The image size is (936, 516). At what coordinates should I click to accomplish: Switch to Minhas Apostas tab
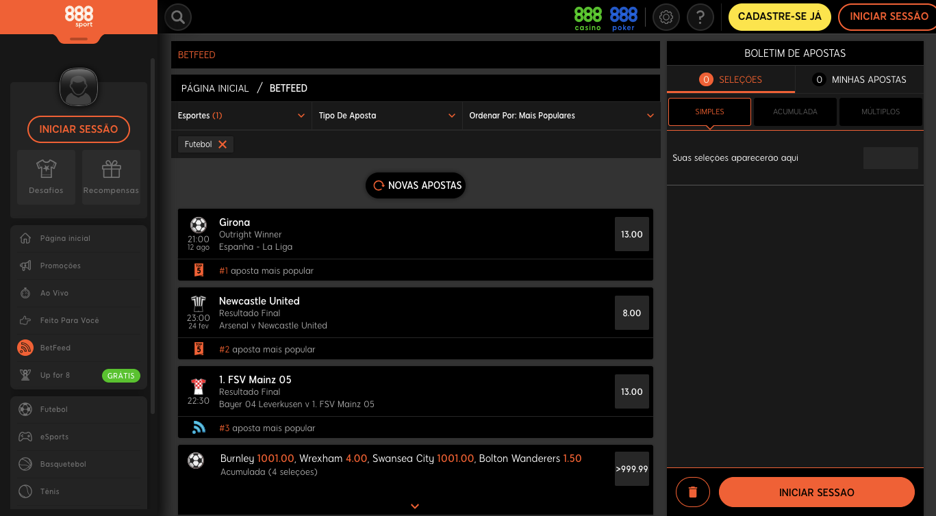[x=859, y=79]
